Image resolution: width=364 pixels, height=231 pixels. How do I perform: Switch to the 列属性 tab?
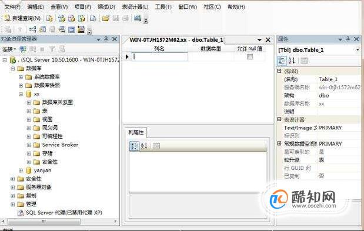point(136,132)
